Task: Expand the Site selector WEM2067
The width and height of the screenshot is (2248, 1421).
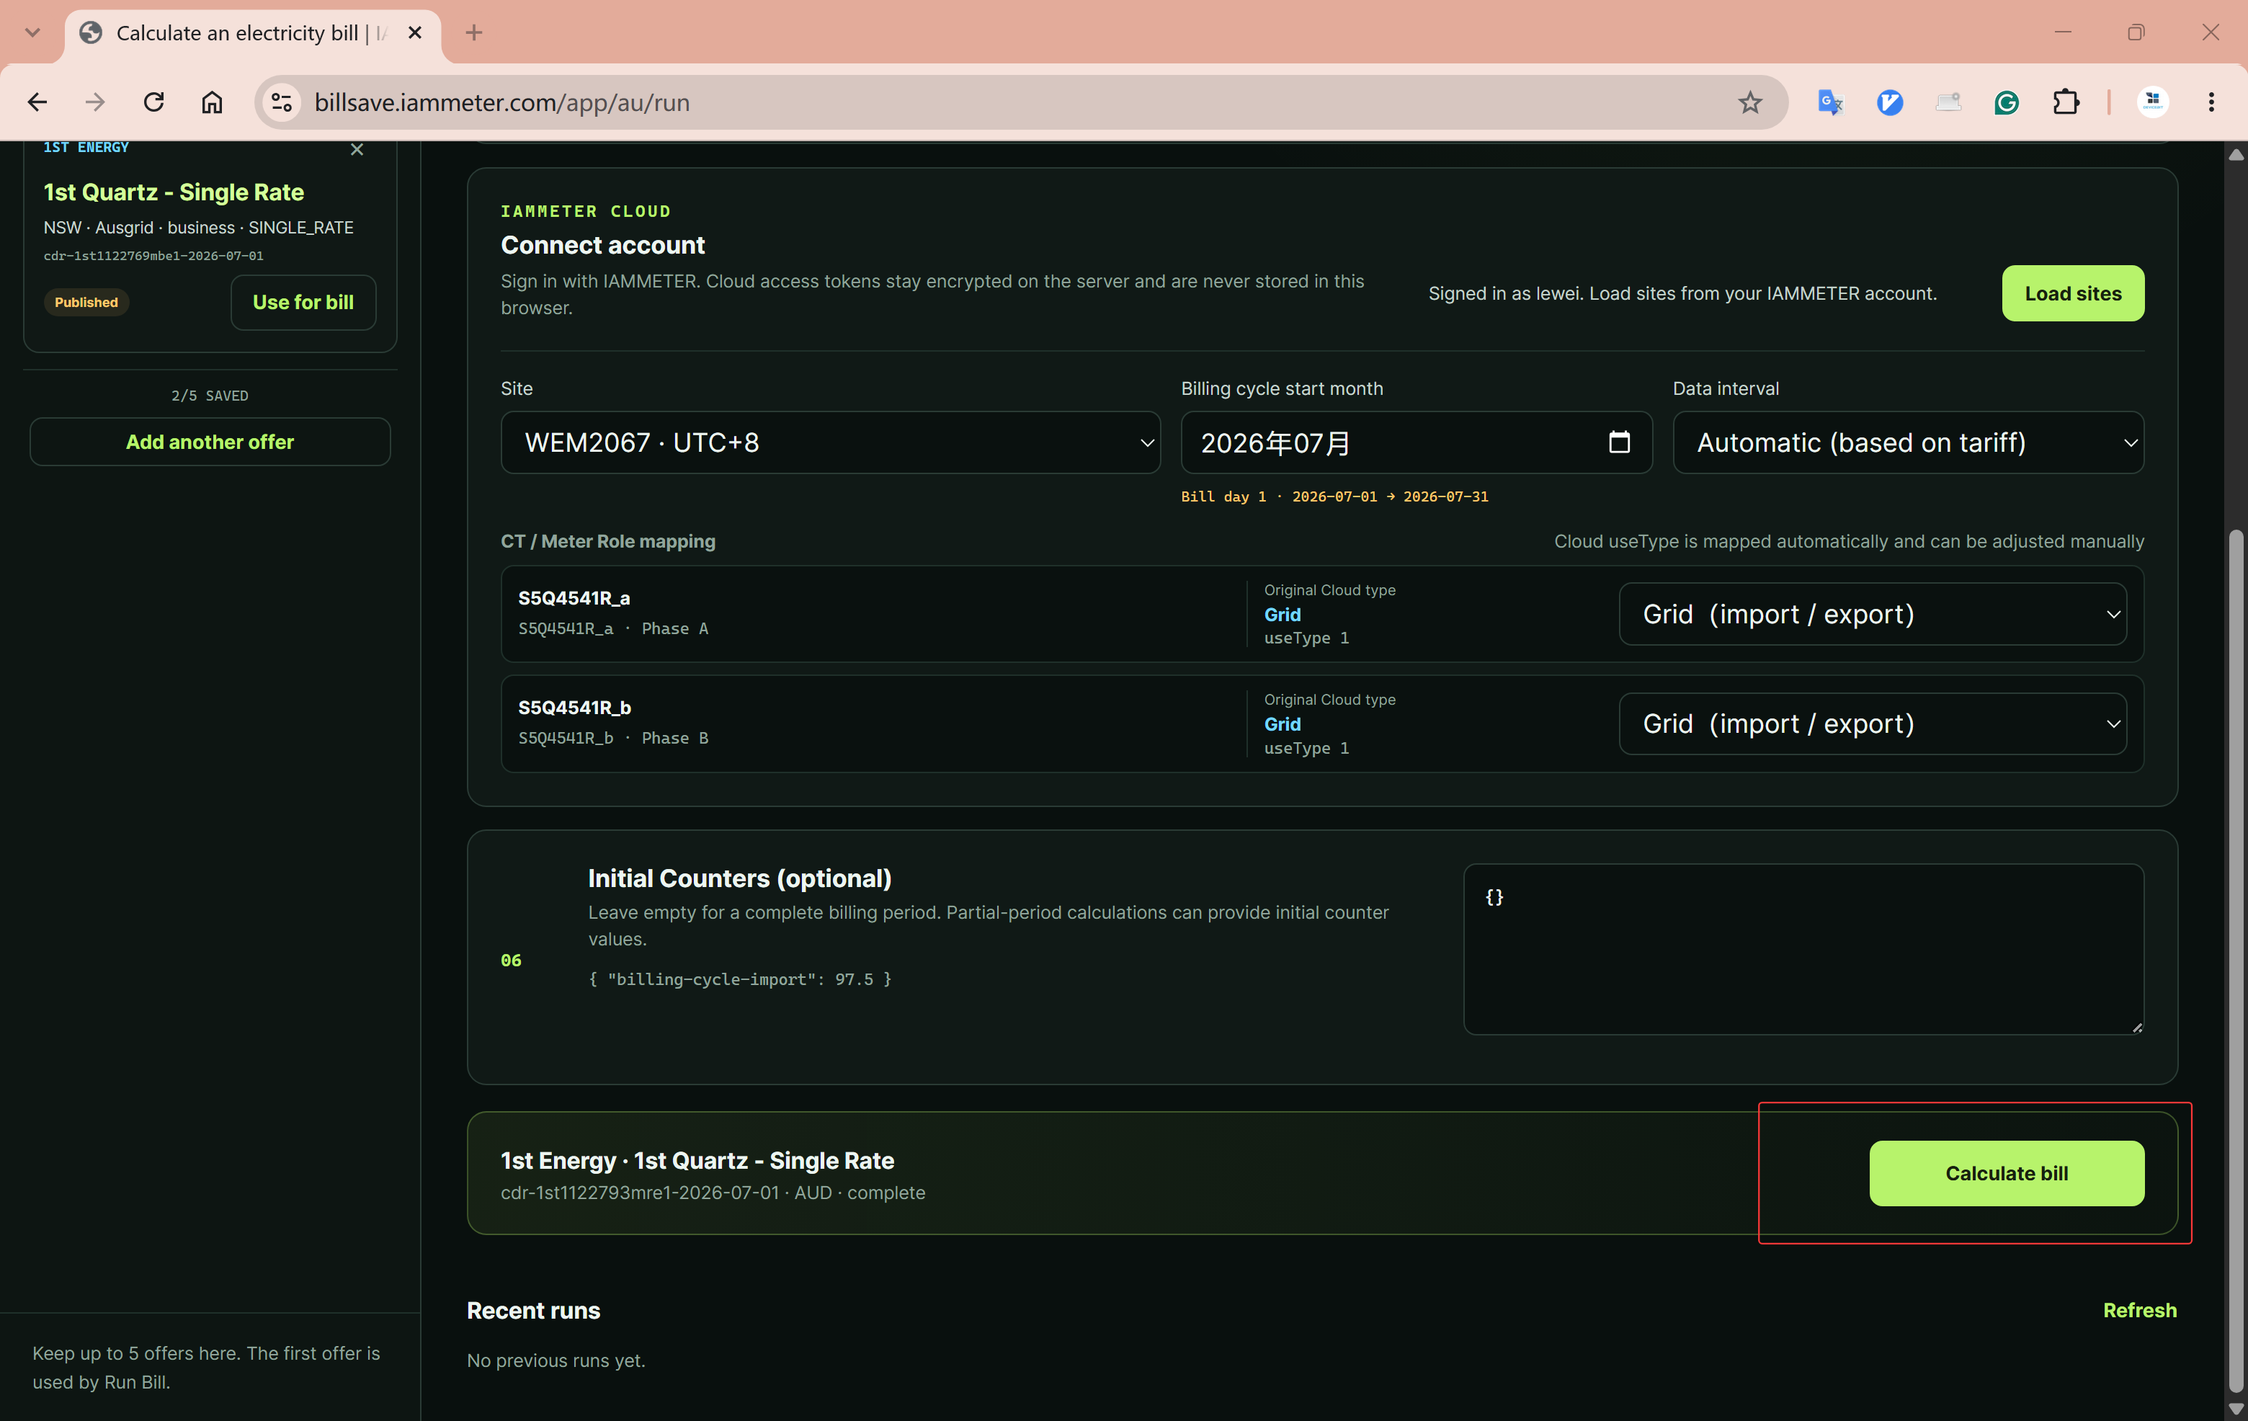Action: pos(830,442)
